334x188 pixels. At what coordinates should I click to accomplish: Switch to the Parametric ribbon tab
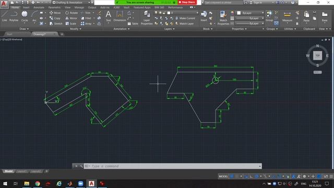[x=54, y=7]
